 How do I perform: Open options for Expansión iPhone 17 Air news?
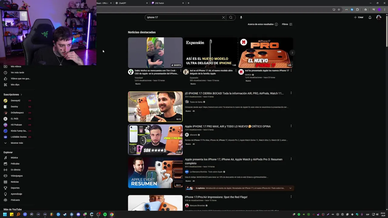click(236, 71)
